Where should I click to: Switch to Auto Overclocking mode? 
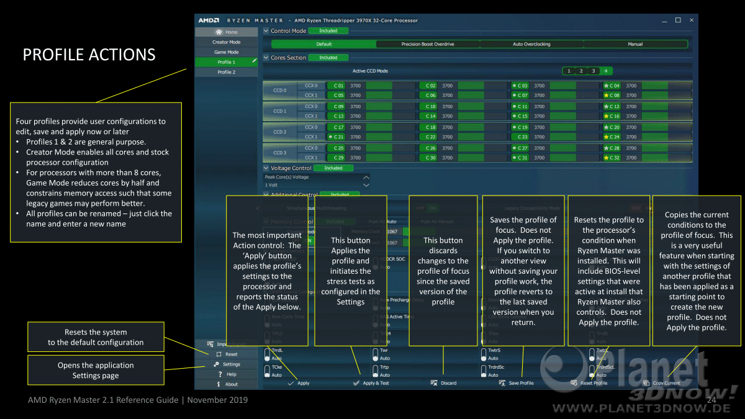pos(531,44)
